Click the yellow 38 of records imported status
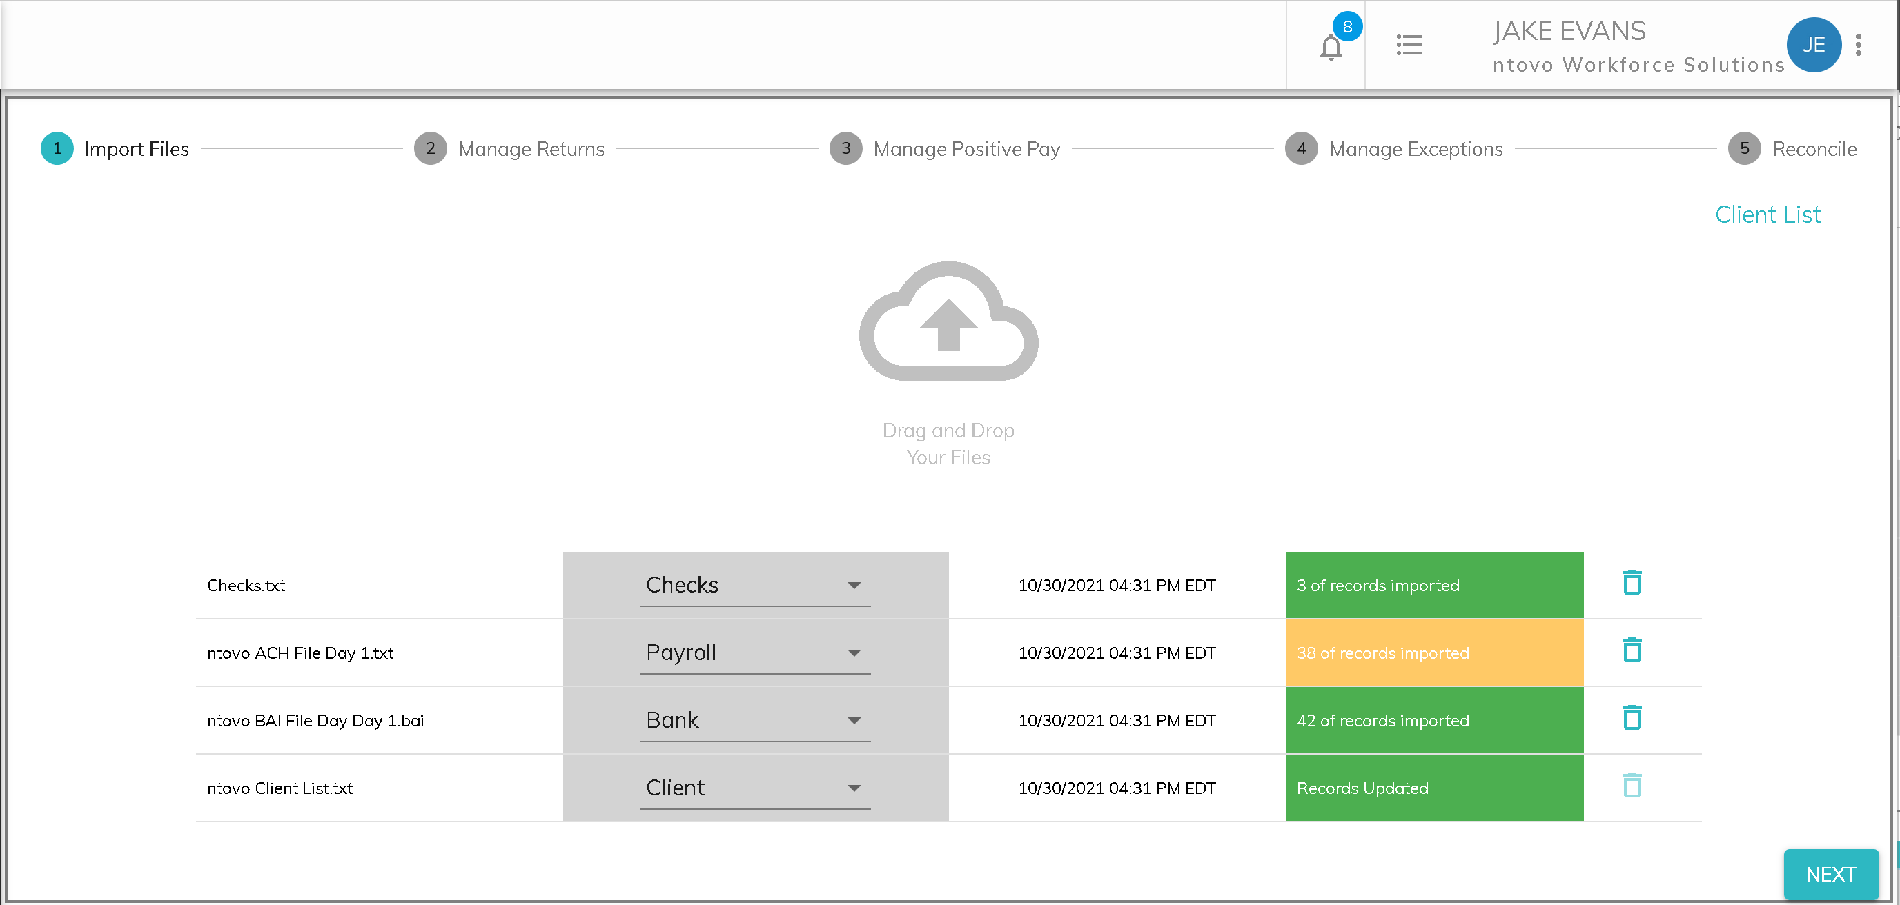Image resolution: width=1900 pixels, height=905 pixels. click(1433, 653)
